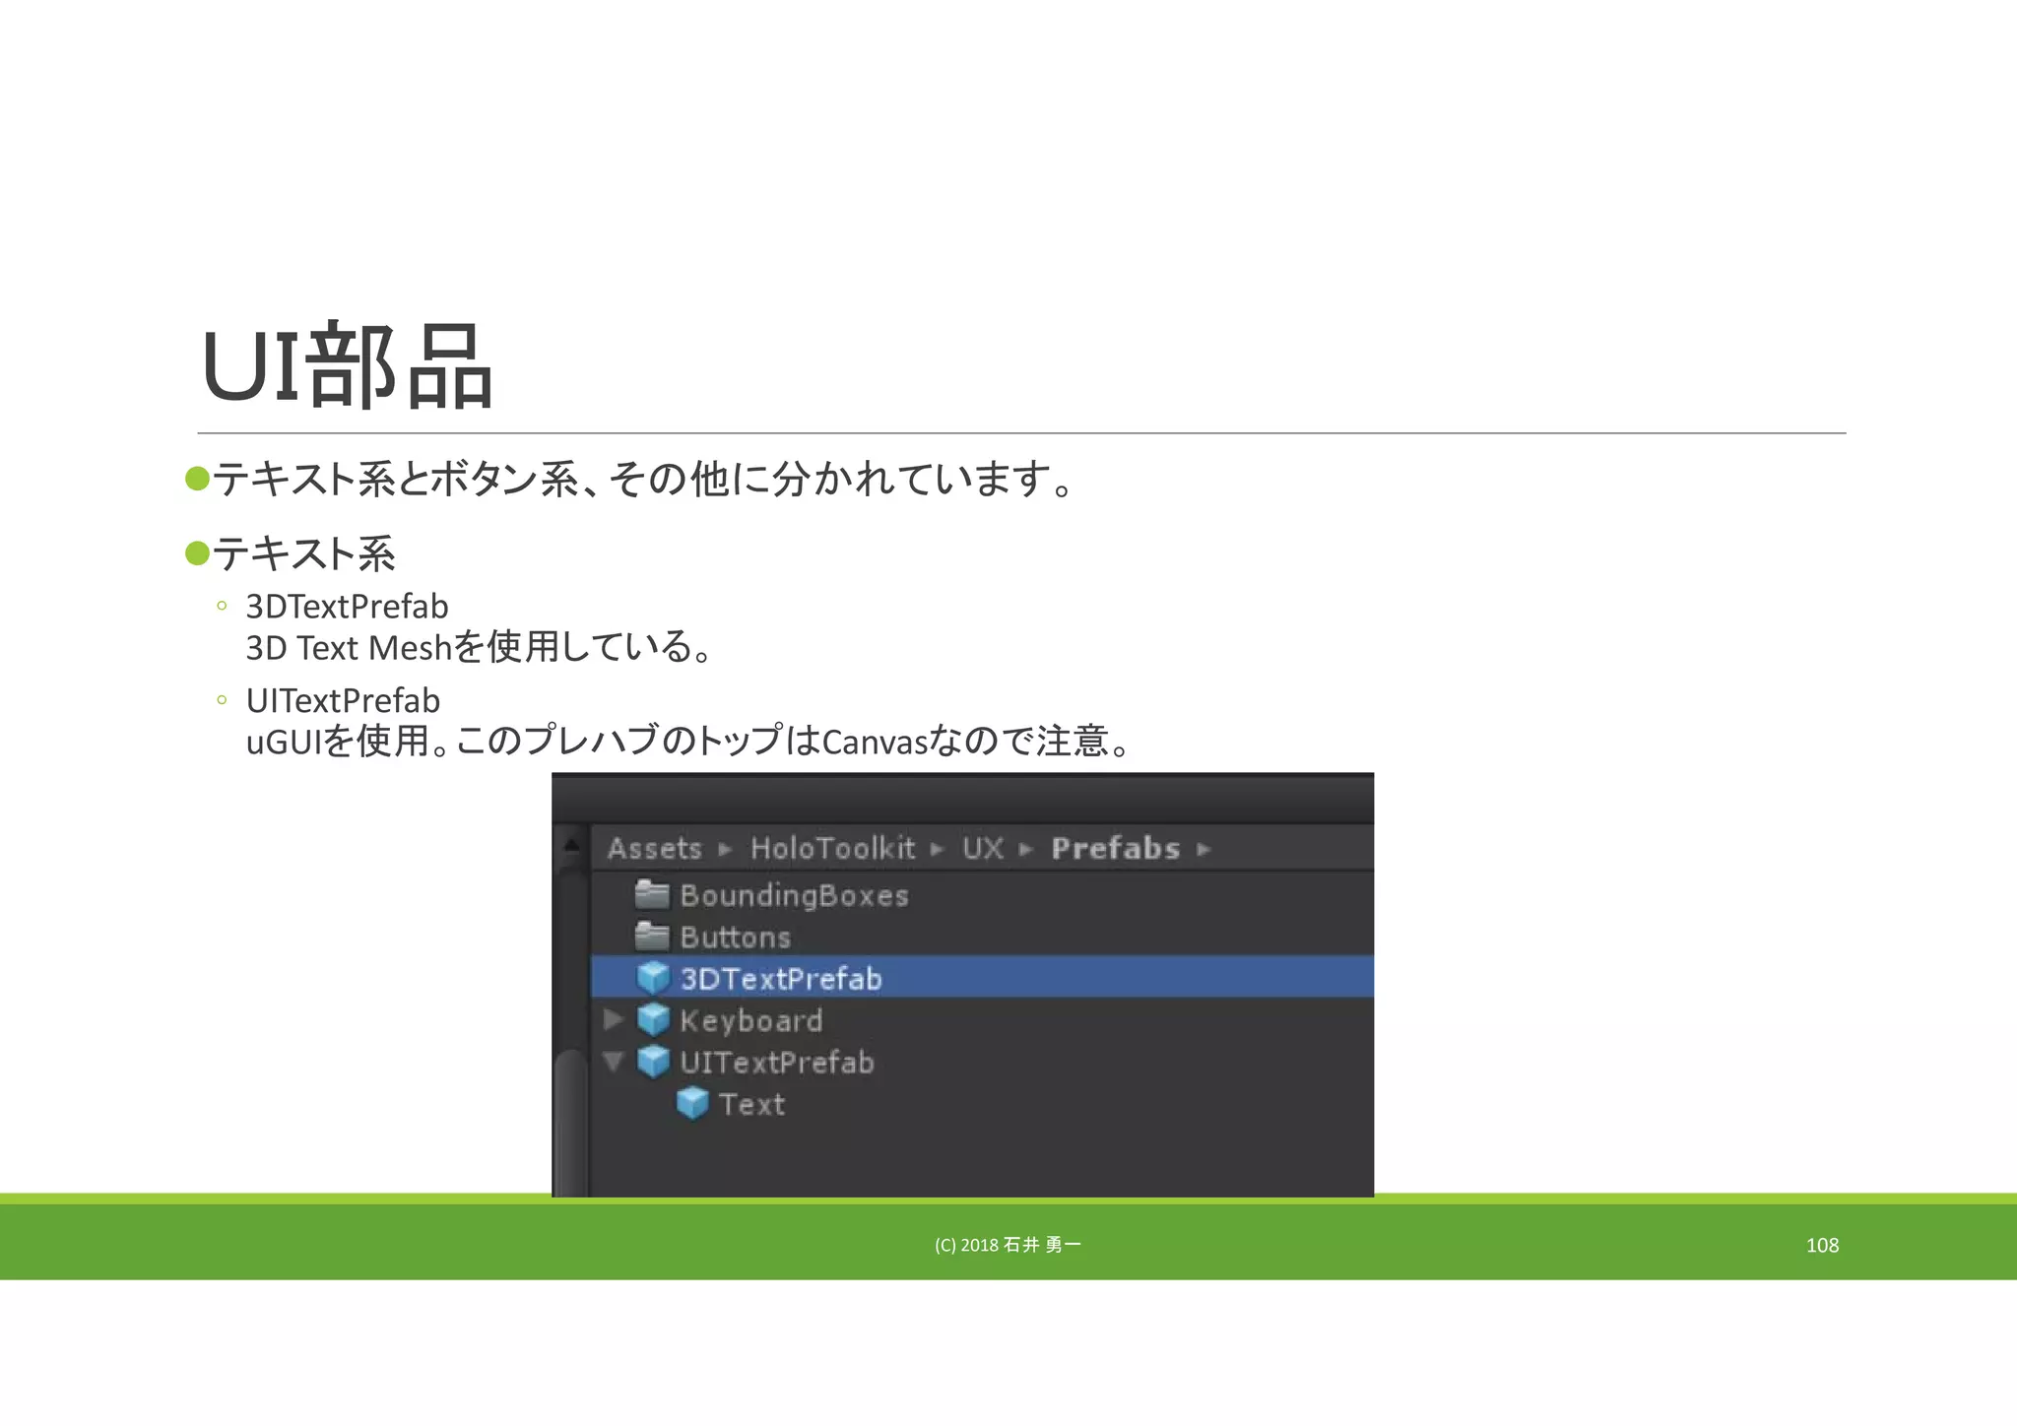Screen dimensions: 2017x1426
Task: Open breadcrumb arrow after UX
Action: point(1026,849)
